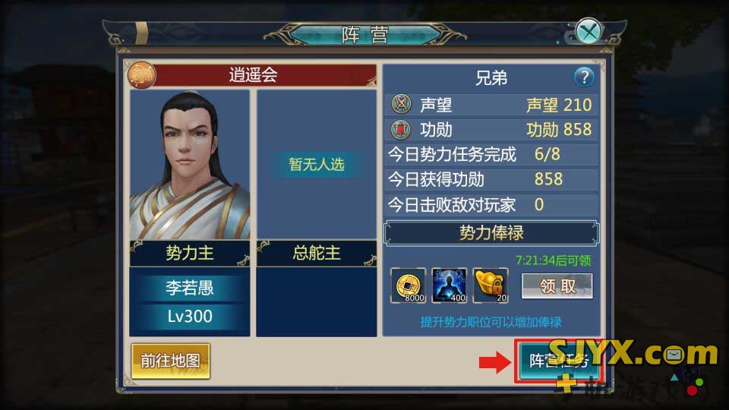Click the 势力主 character portrait

[190, 165]
